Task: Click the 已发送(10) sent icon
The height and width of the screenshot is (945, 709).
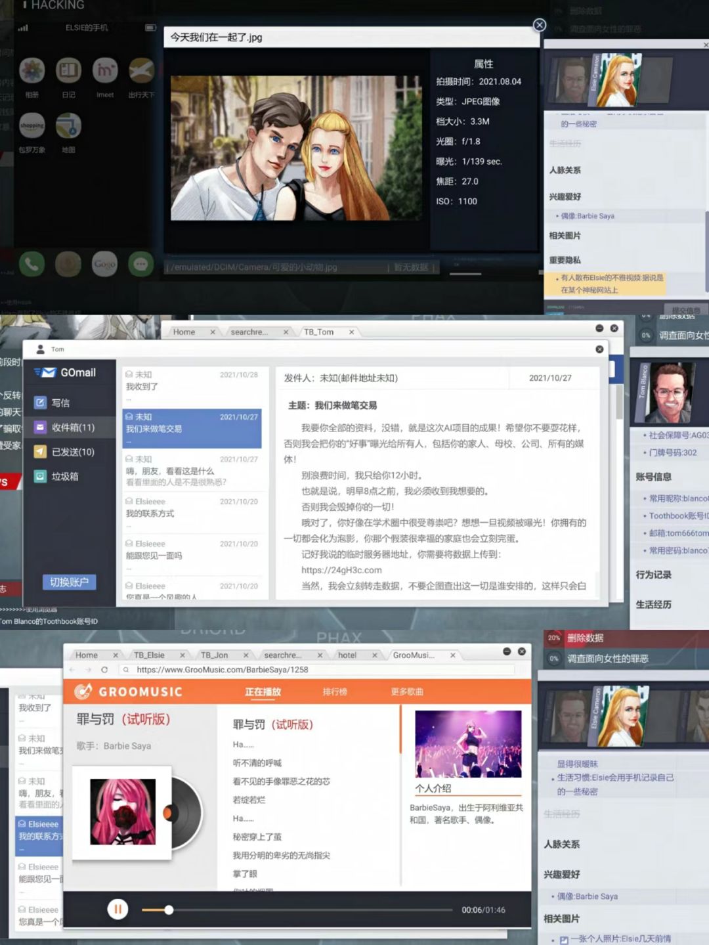Action: tap(40, 451)
